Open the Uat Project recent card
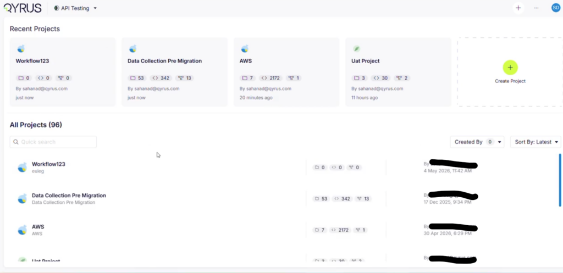563x273 pixels. (x=398, y=72)
